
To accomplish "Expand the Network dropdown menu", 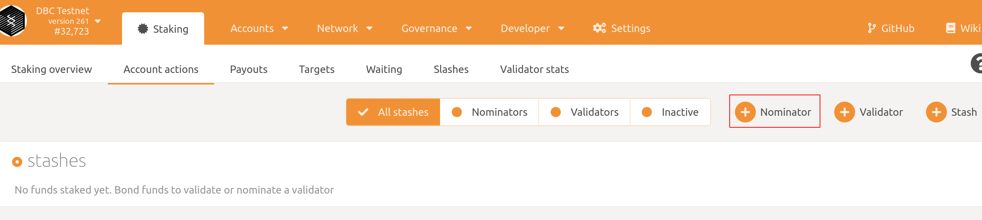I will tap(345, 29).
